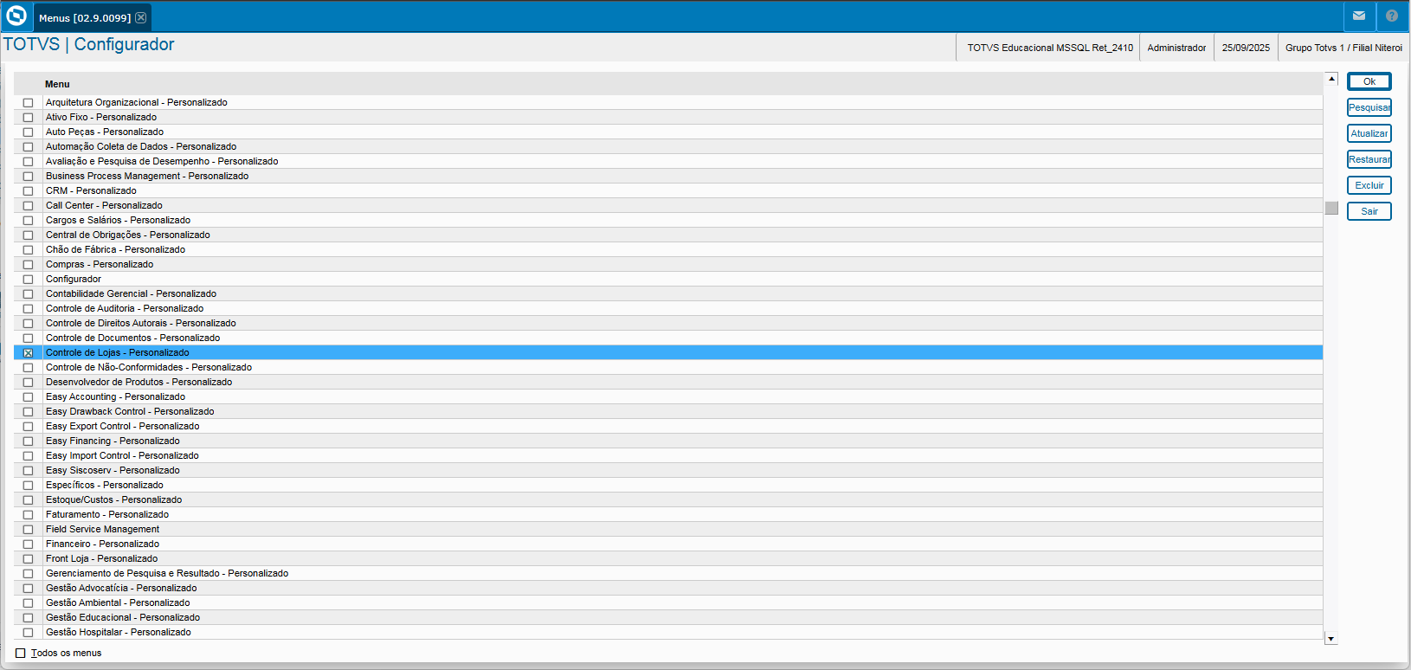Exit using the Sair button

(1369, 211)
